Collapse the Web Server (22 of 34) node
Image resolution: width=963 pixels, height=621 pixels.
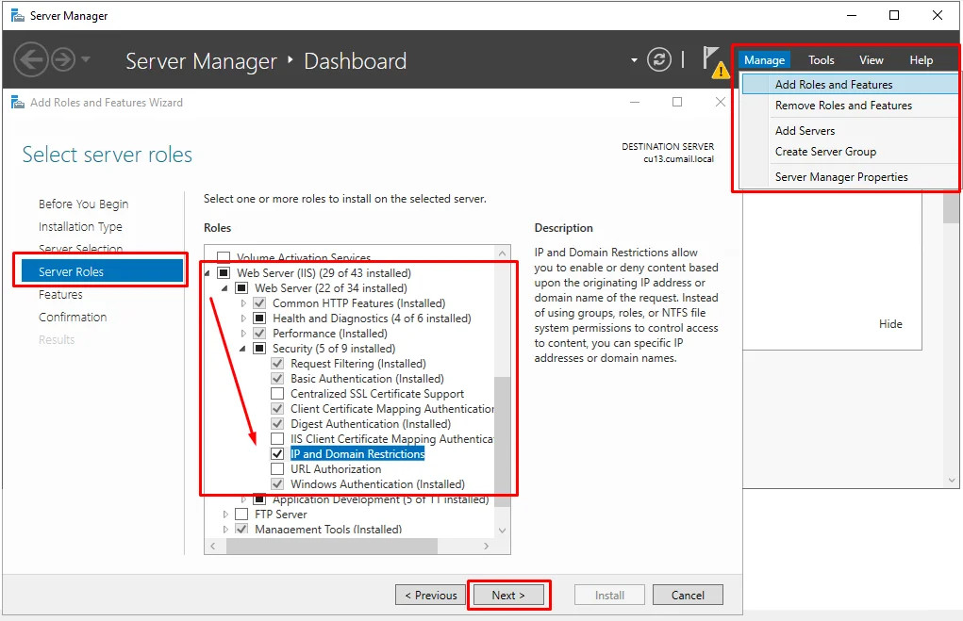tap(224, 287)
